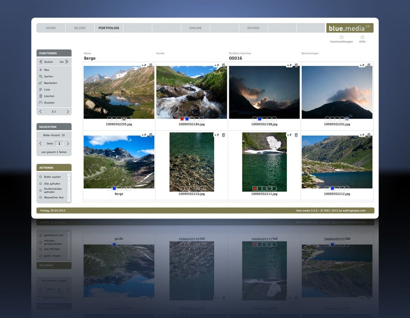Click trash icon on 10090502211.jpg
410x318 pixels.
[x=296, y=135]
